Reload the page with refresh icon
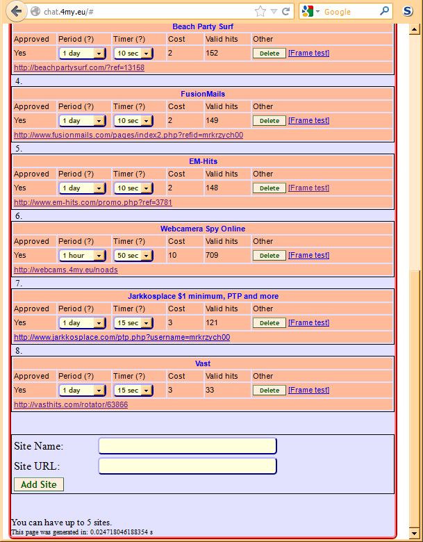The image size is (423, 542). [285, 12]
